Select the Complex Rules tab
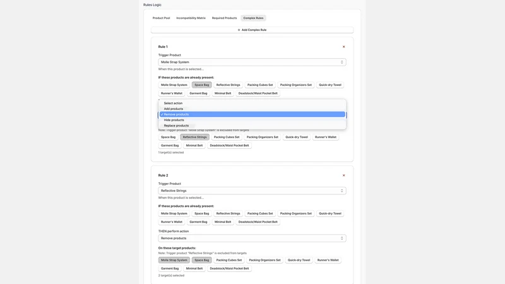This screenshot has width=505, height=284. [x=253, y=18]
